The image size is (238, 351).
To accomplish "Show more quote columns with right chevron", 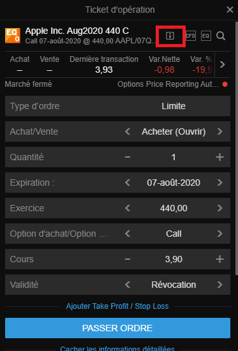I will pos(222,64).
